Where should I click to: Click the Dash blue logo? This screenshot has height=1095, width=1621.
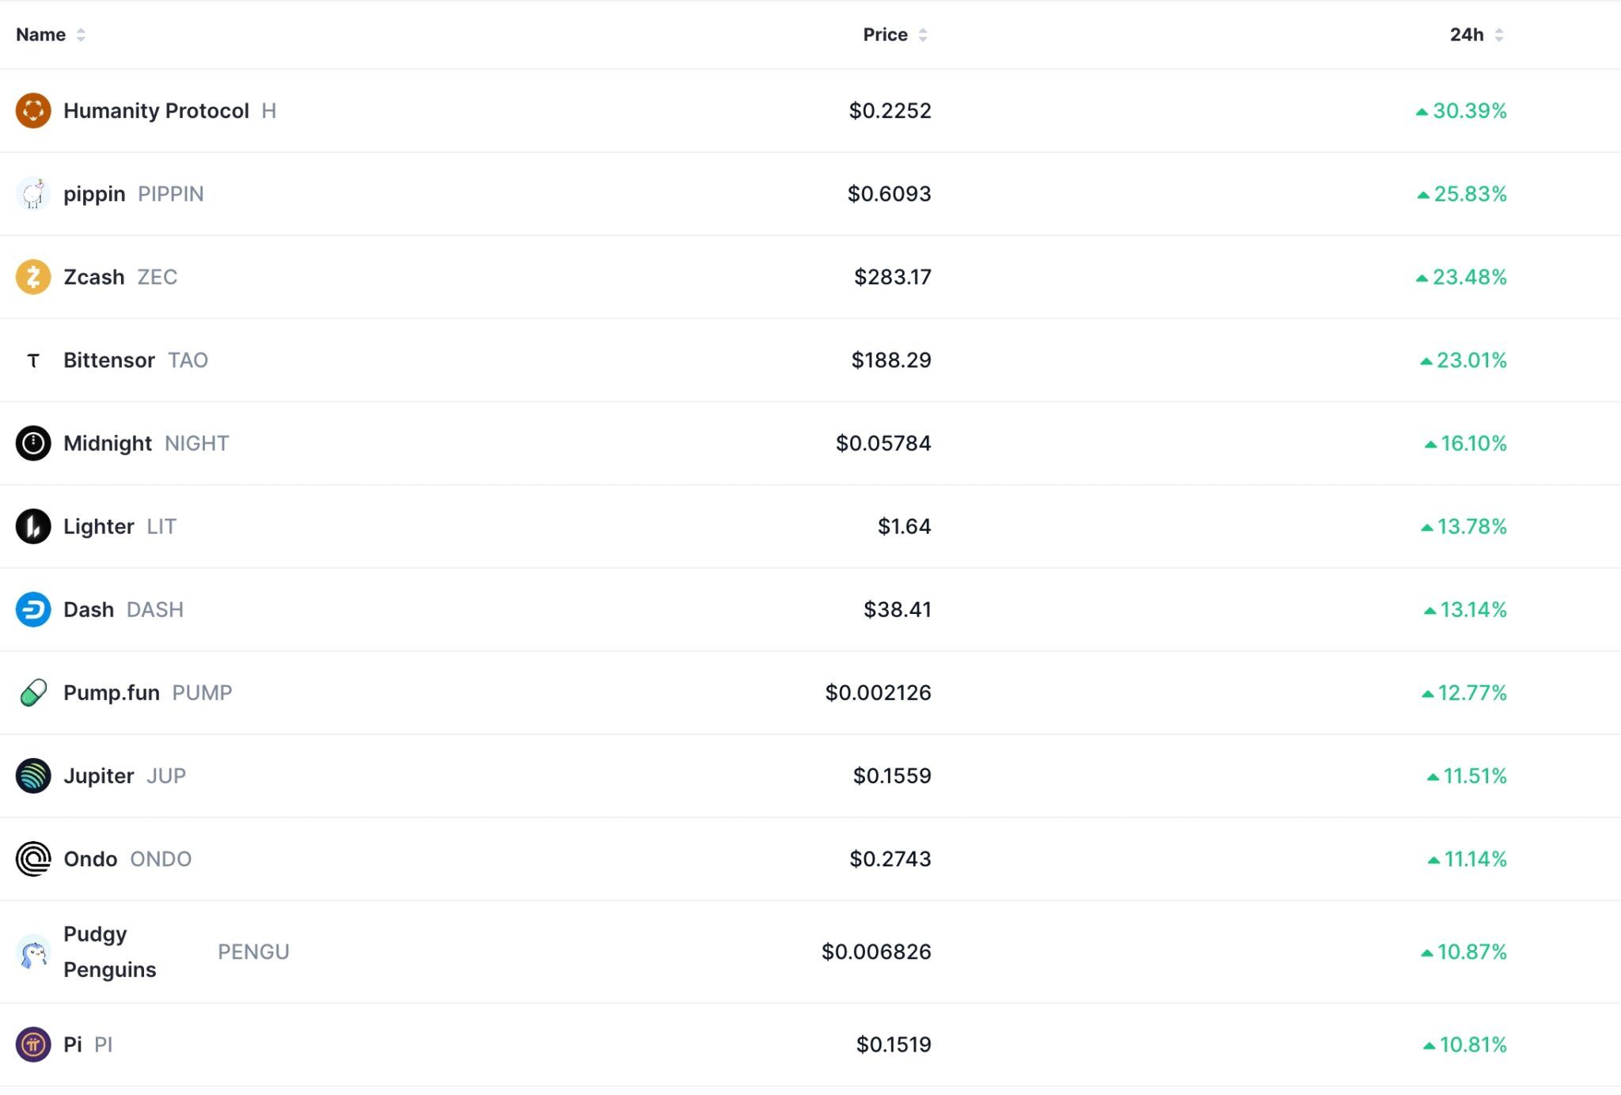coord(33,609)
